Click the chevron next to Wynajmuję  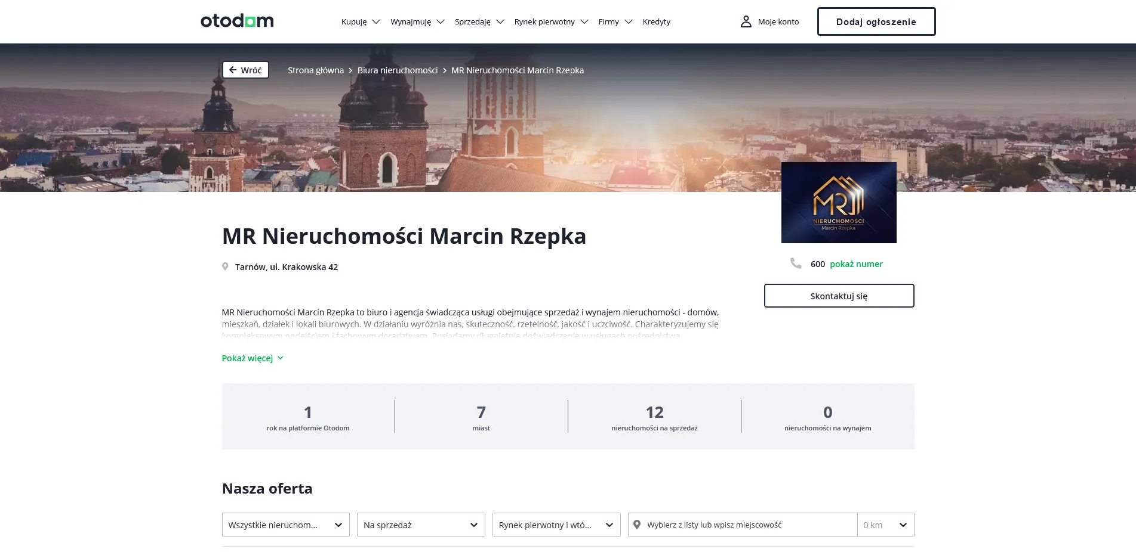(x=441, y=21)
